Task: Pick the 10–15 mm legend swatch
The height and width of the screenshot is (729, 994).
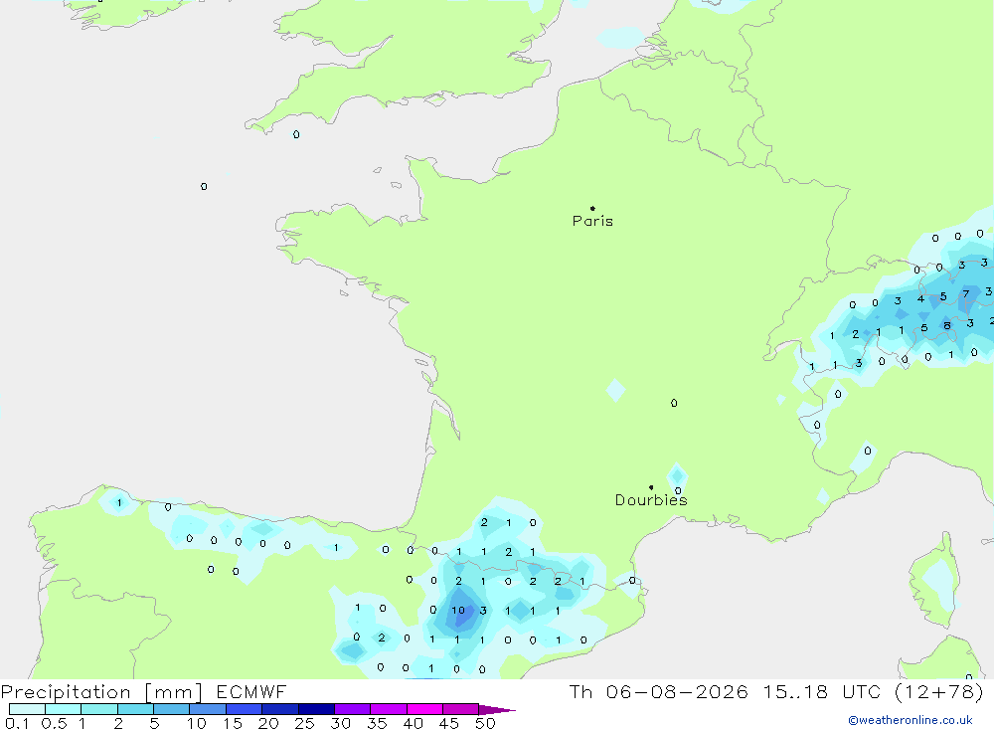Action: pyautogui.click(x=208, y=709)
